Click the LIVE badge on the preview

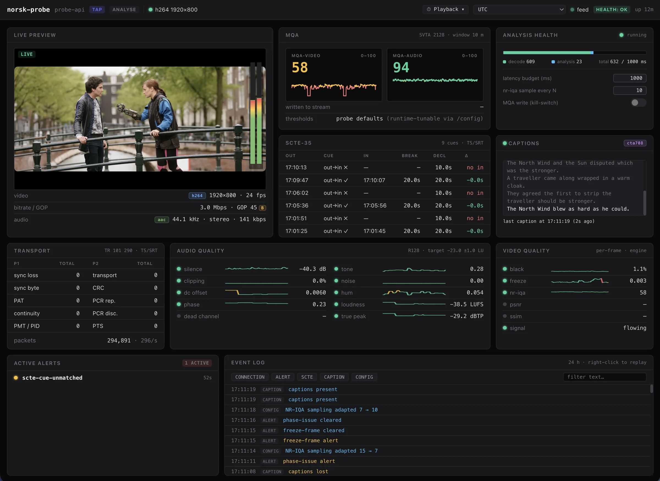27,54
